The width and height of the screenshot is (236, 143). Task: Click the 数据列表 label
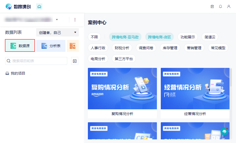[13, 32]
